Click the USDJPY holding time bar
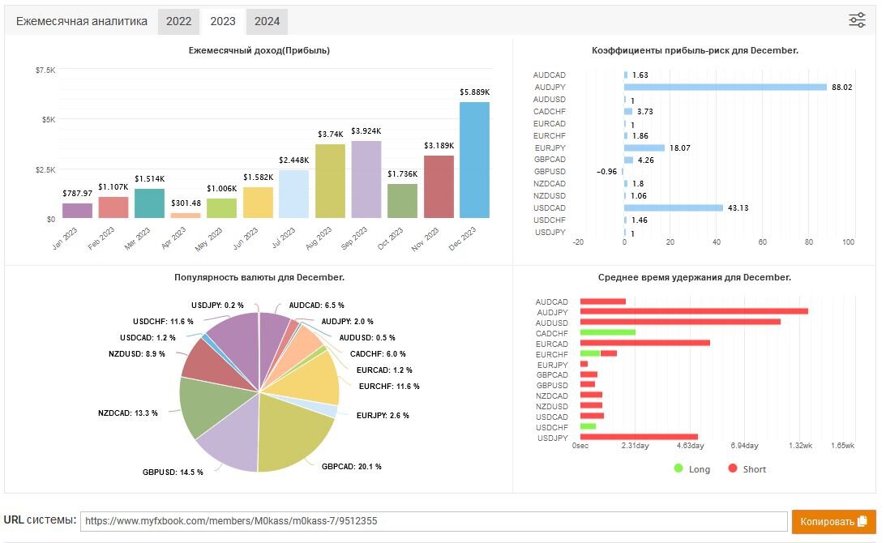Screen dimensions: 886x543 pos(639,437)
